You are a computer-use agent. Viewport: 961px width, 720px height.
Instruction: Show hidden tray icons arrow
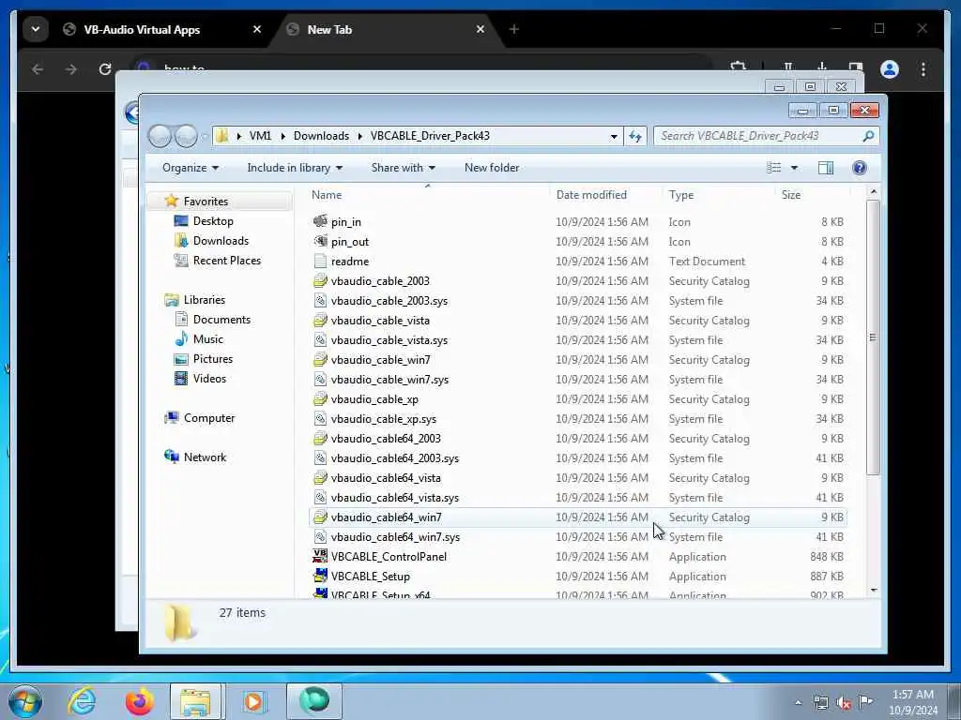(x=798, y=702)
